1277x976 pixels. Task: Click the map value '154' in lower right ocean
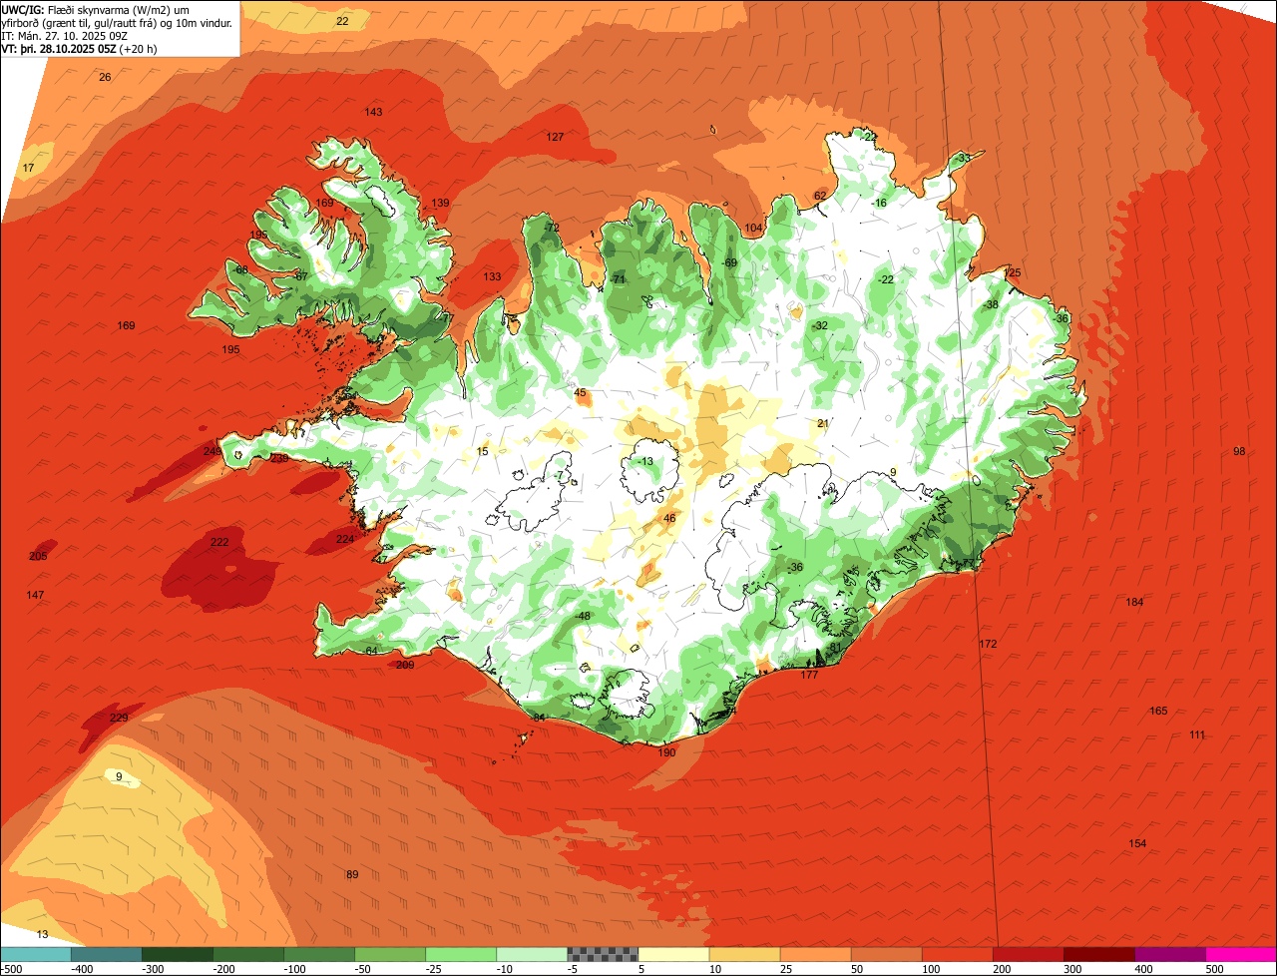click(1137, 843)
